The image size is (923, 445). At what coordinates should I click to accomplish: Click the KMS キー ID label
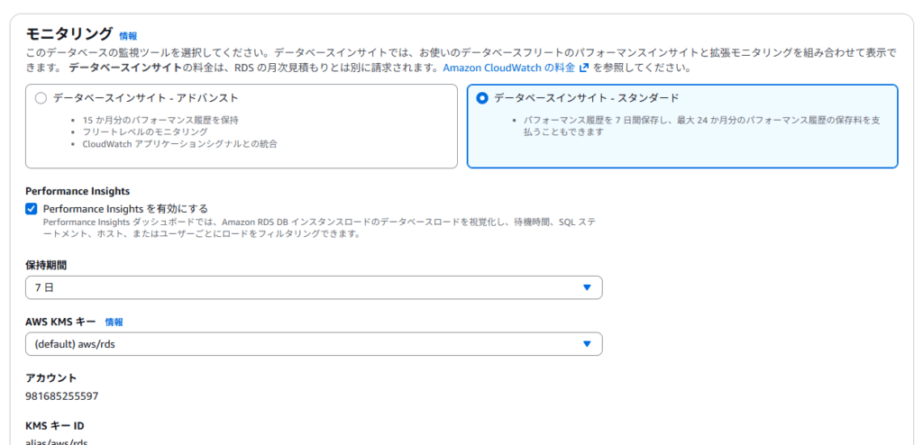pos(57,425)
